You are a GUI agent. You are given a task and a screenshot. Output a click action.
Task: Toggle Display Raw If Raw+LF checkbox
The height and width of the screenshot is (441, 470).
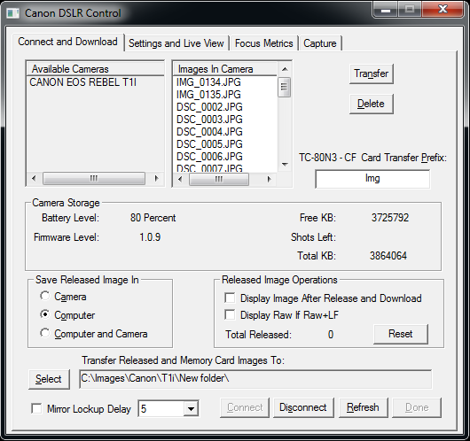pos(230,314)
